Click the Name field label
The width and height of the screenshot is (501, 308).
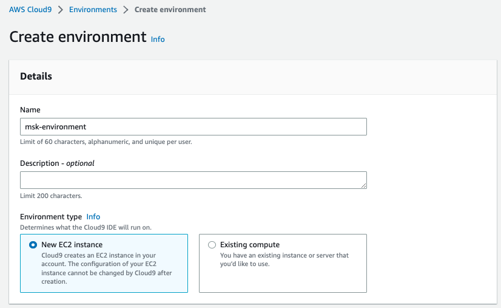click(x=30, y=110)
